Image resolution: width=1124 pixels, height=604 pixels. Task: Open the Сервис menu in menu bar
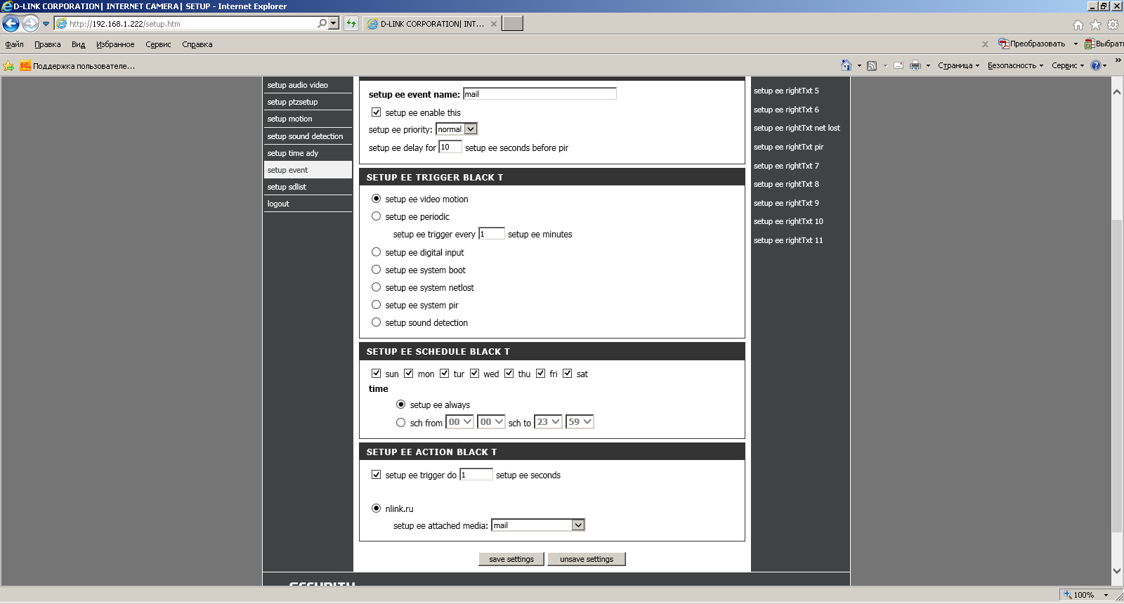pyautogui.click(x=158, y=44)
